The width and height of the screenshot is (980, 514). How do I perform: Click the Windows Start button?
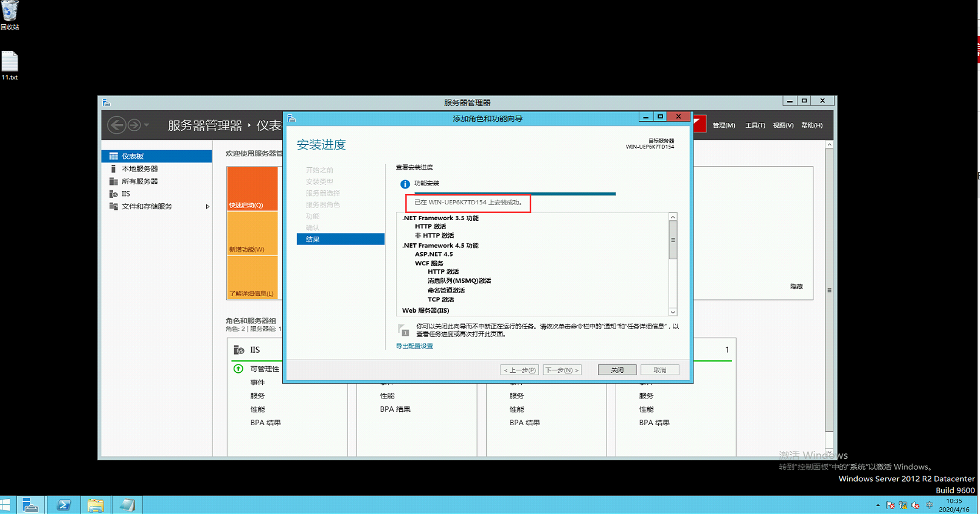pos(5,505)
